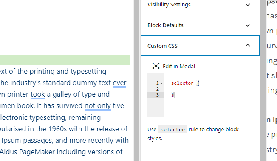Expand the Block Defaults panel chevron

pyautogui.click(x=248, y=25)
